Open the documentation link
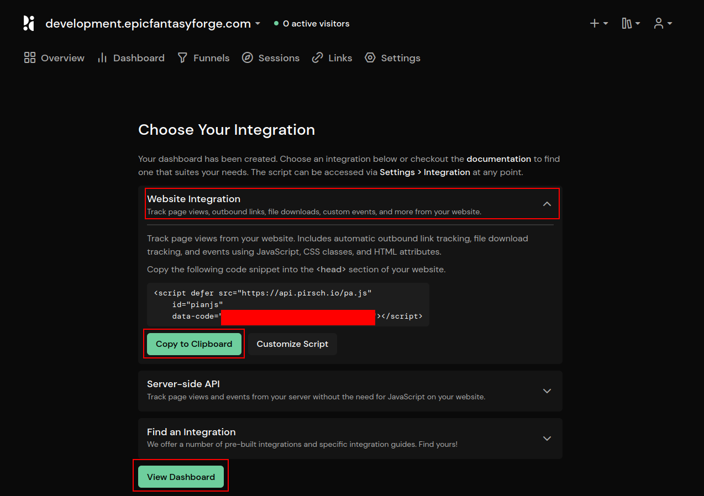The width and height of the screenshot is (704, 496). tap(498, 159)
